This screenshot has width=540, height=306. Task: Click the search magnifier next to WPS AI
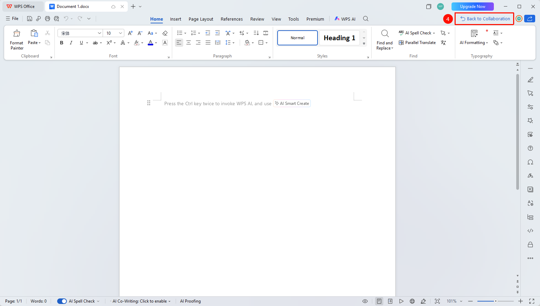366,19
